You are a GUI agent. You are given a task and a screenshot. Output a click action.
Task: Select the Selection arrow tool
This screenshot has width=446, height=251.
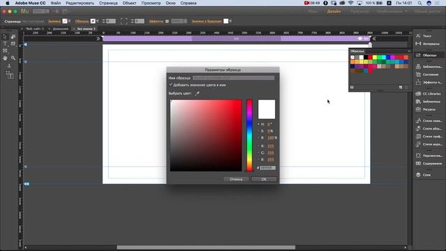tap(5, 37)
